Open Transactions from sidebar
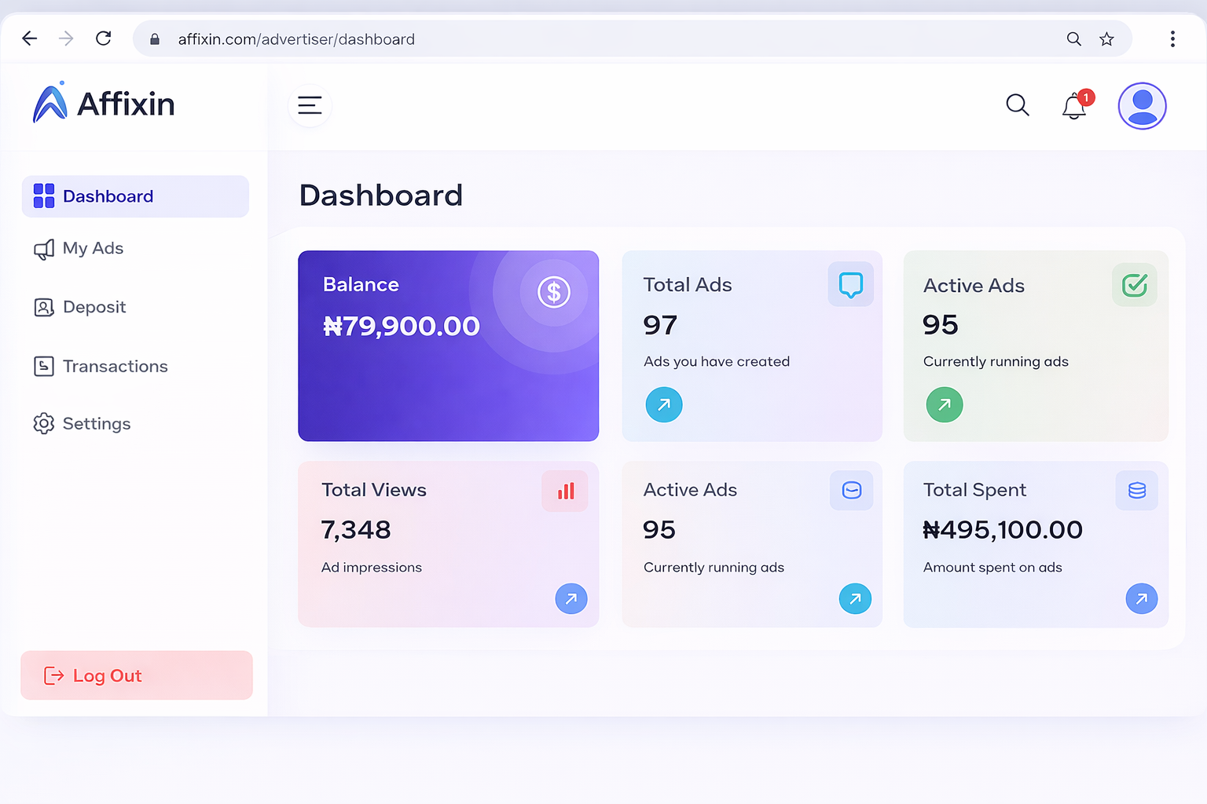This screenshot has height=804, width=1207. click(x=115, y=367)
